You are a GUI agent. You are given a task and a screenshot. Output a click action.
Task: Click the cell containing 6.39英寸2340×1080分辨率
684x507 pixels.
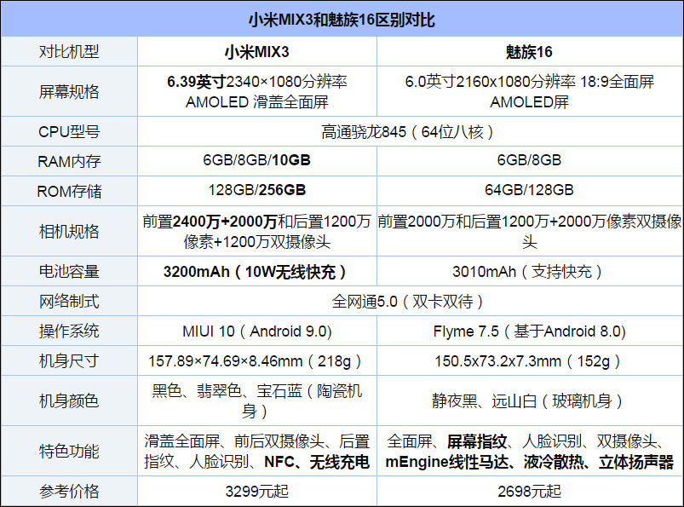(x=257, y=92)
